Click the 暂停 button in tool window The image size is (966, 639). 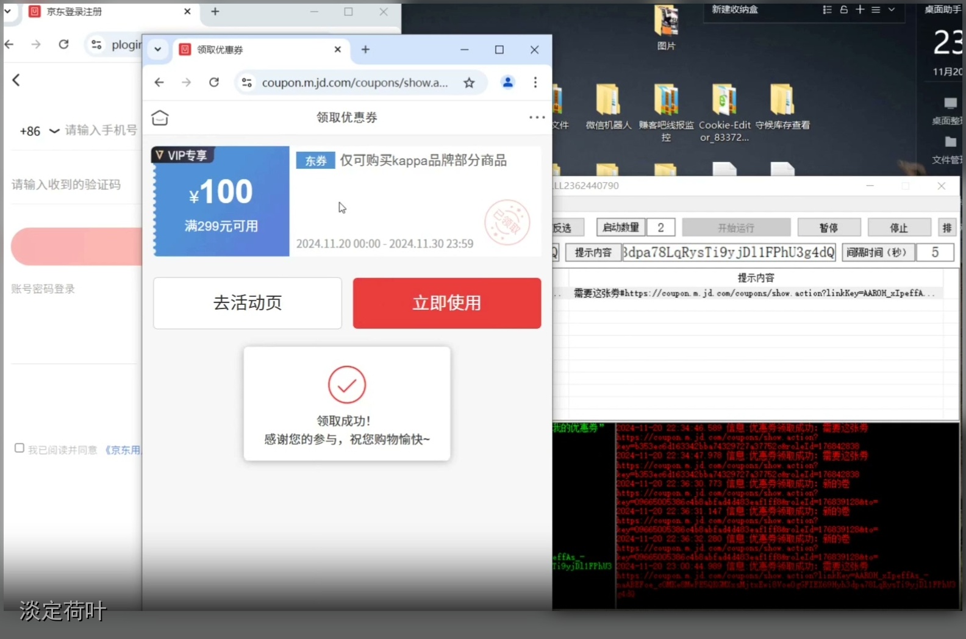(x=828, y=227)
